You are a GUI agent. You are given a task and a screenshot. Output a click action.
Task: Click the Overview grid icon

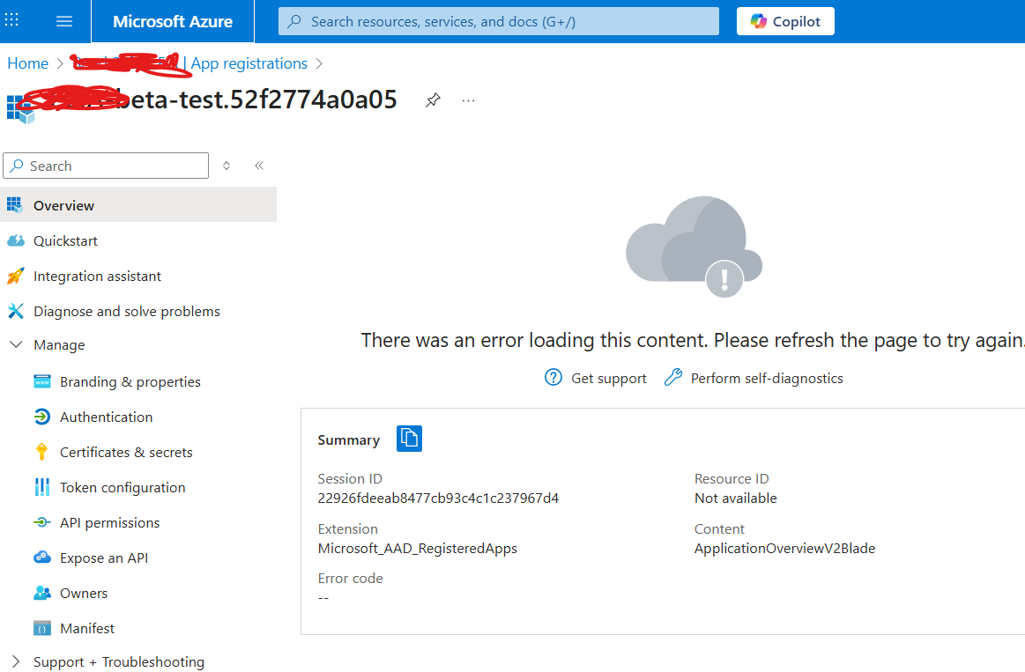[x=15, y=205]
